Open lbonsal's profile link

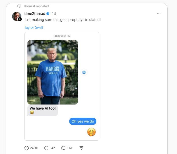point(29,6)
